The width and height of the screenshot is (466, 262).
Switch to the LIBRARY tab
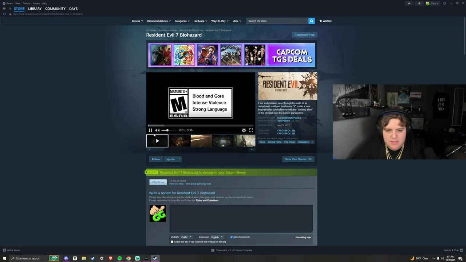click(35, 9)
